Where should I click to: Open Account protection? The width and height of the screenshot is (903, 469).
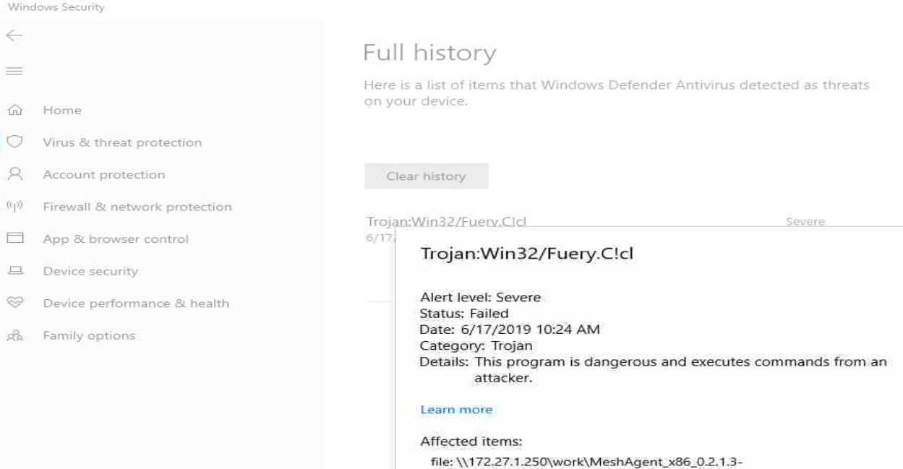pos(104,175)
